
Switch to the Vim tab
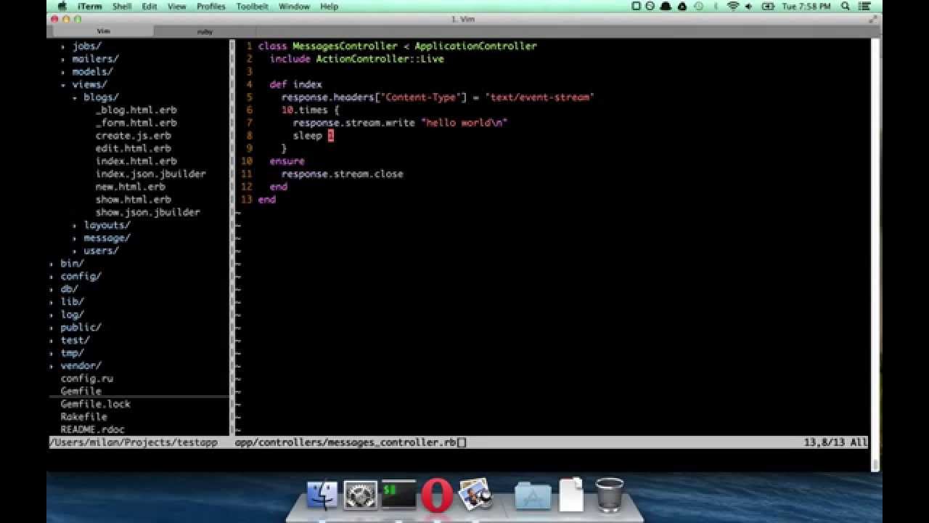tap(103, 31)
